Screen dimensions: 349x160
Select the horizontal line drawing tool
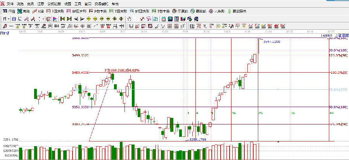pos(11,26)
